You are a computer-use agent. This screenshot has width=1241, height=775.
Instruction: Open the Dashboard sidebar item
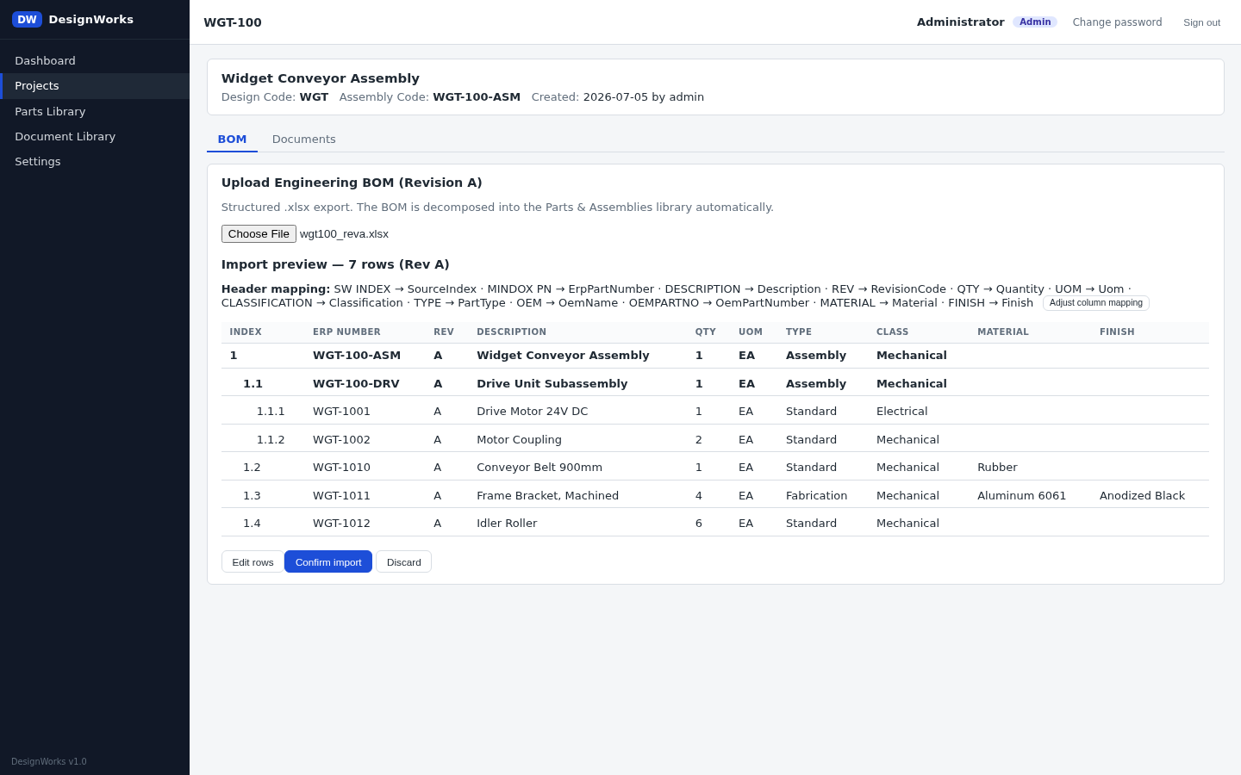(x=95, y=60)
